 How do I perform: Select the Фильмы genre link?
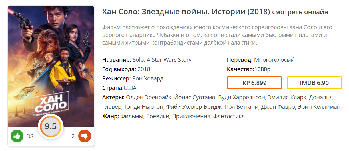pyautogui.click(x=132, y=116)
